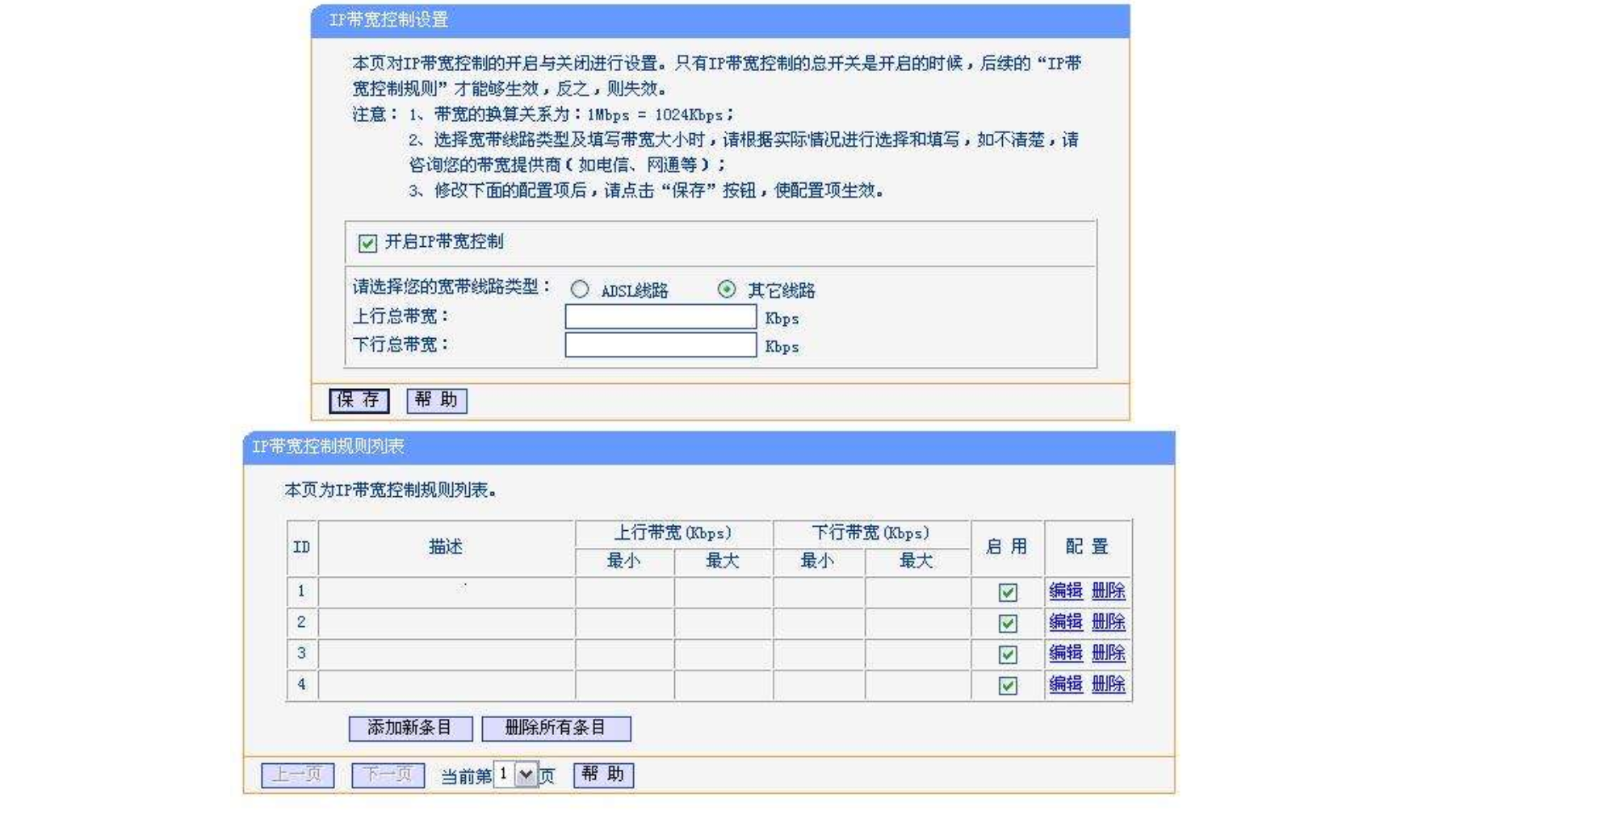Image resolution: width=1598 pixels, height=827 pixels.
Task: Toggle the enable checkbox for rule 1
Action: tap(1008, 592)
